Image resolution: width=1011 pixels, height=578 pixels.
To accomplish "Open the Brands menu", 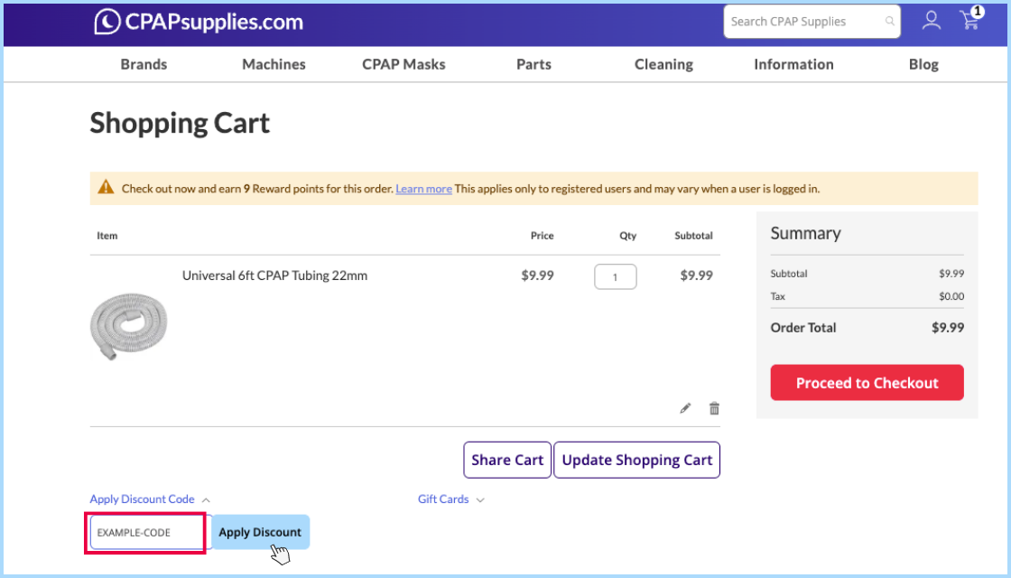I will 144,64.
